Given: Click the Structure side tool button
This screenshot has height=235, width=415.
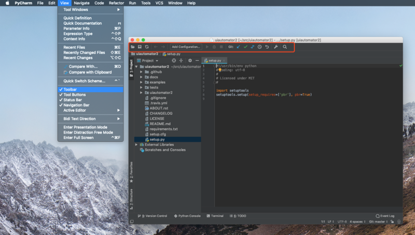Looking at the screenshot, I should click(131, 199).
